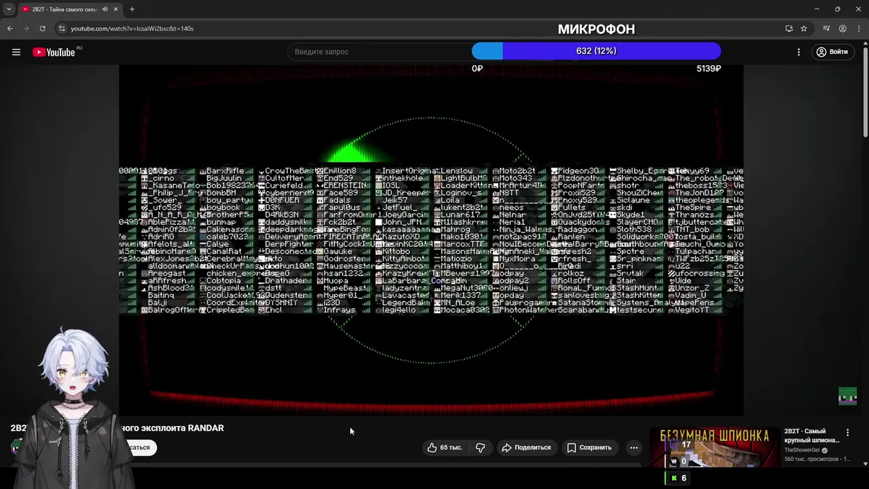Reload the current page
The height and width of the screenshot is (489, 869).
click(42, 29)
